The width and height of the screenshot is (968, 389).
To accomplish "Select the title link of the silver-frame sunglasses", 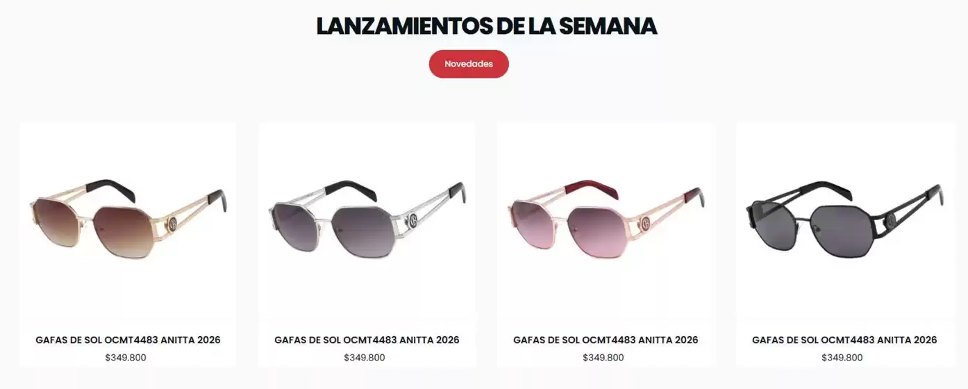I will [367, 340].
